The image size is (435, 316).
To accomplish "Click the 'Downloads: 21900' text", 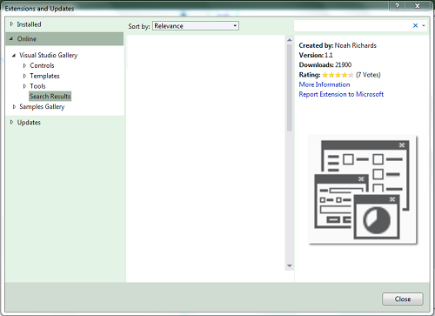I will tap(325, 65).
